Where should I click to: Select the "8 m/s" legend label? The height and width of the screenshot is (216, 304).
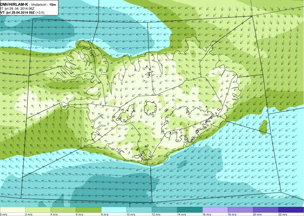105,214
